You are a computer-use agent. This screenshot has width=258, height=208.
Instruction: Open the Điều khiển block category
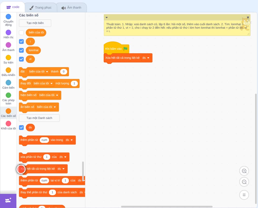pyautogui.click(x=8, y=72)
